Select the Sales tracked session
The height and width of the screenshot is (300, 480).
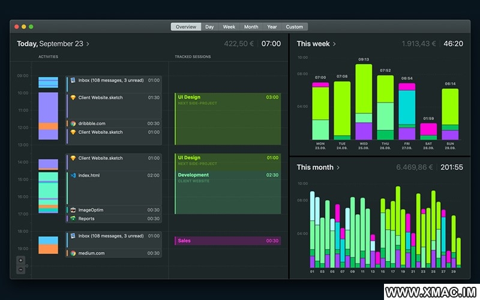[x=227, y=241]
